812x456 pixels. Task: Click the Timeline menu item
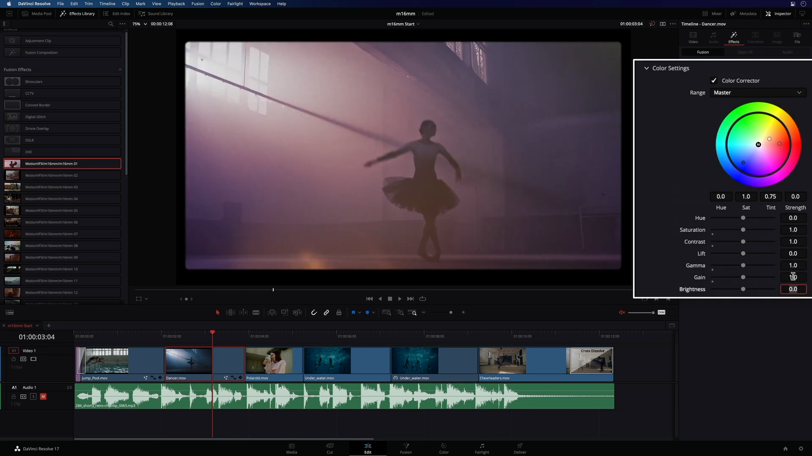[107, 4]
